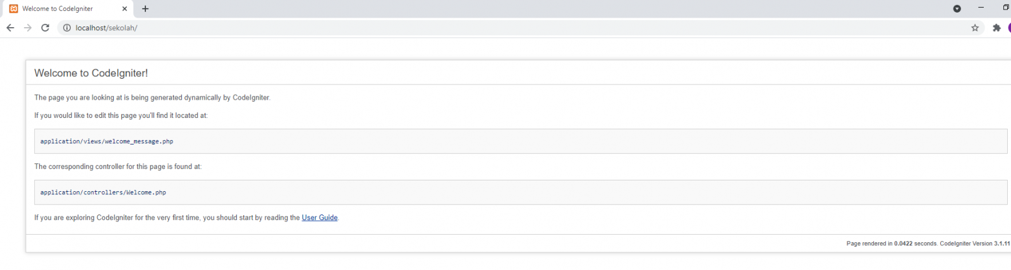1011x270 pixels.
Task: Click the CodeIgniter tab favicon
Action: pyautogui.click(x=14, y=9)
